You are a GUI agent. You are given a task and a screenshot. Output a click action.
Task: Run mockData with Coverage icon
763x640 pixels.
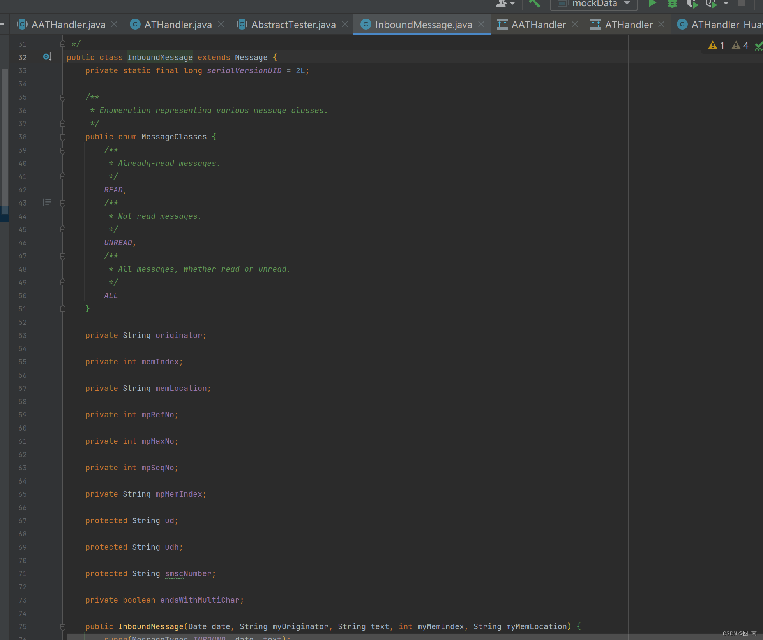tap(692, 4)
